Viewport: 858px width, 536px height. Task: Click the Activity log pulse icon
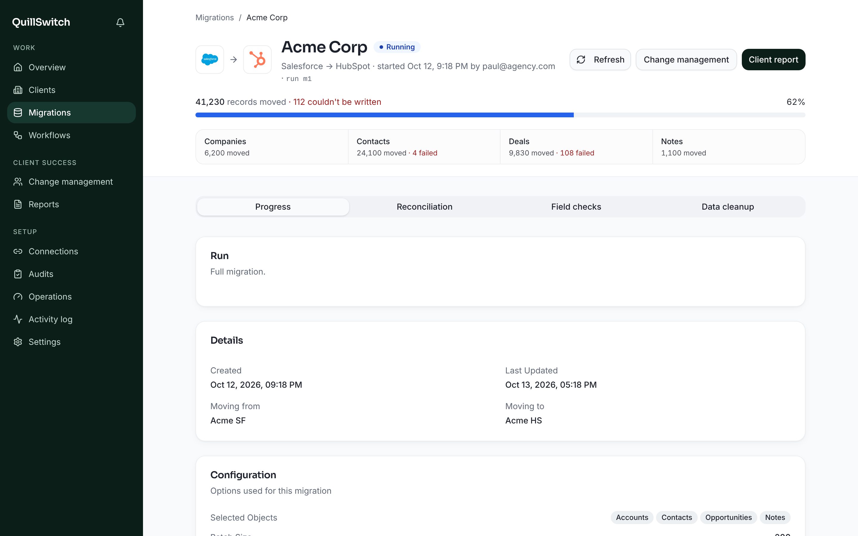pyautogui.click(x=18, y=320)
